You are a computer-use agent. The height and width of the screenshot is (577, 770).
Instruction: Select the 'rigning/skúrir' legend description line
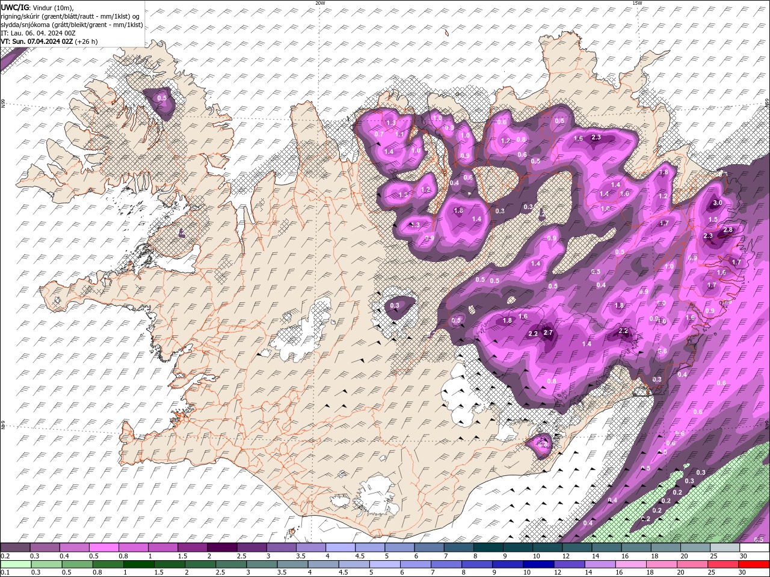(x=70, y=16)
